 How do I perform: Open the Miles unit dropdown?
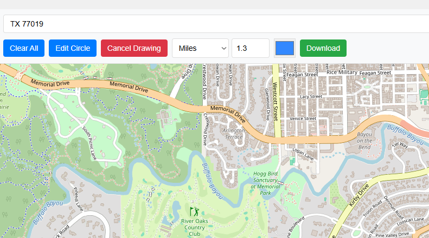[201, 48]
